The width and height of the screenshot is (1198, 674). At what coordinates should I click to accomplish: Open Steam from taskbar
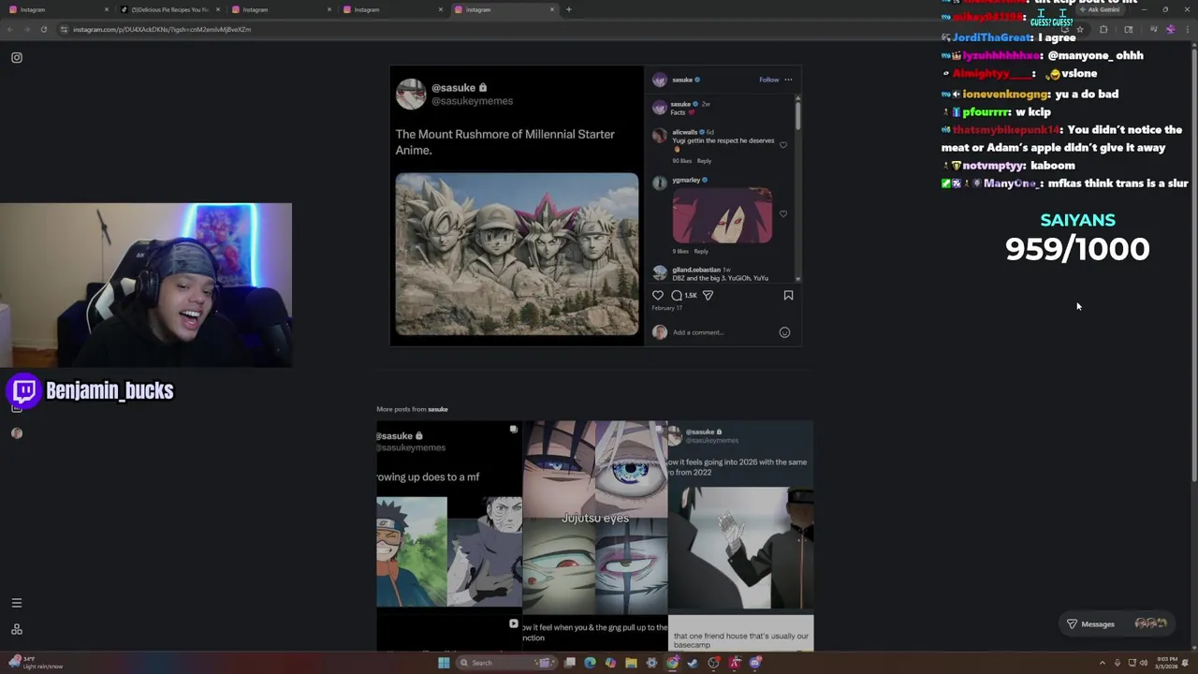[x=693, y=663]
